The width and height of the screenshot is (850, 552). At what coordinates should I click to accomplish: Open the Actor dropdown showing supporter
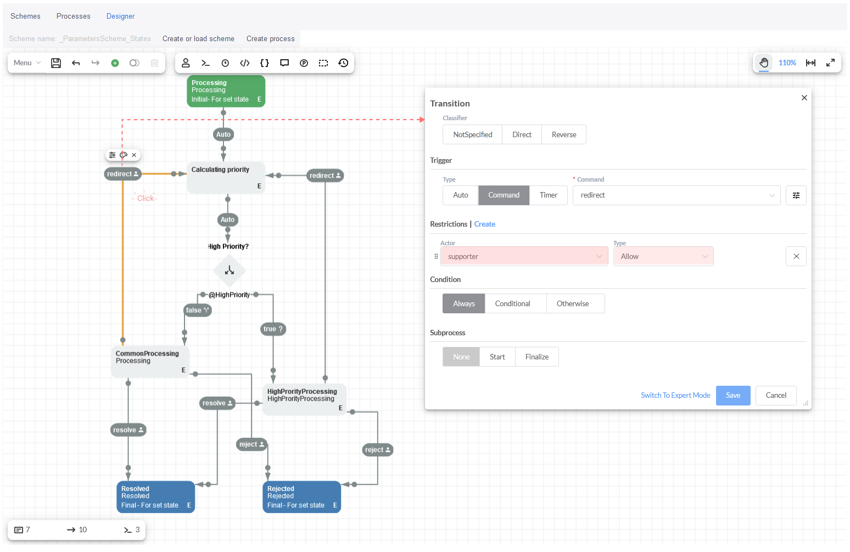point(524,256)
